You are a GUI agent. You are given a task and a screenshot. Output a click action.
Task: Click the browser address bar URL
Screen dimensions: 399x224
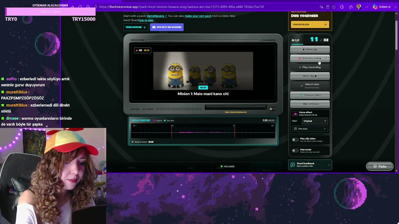(181, 7)
